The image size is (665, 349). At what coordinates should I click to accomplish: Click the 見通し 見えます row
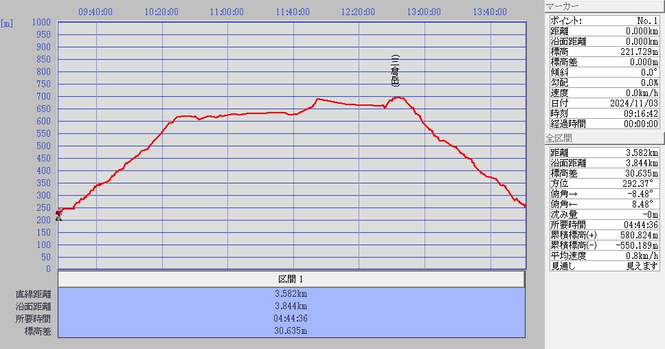coord(605,266)
